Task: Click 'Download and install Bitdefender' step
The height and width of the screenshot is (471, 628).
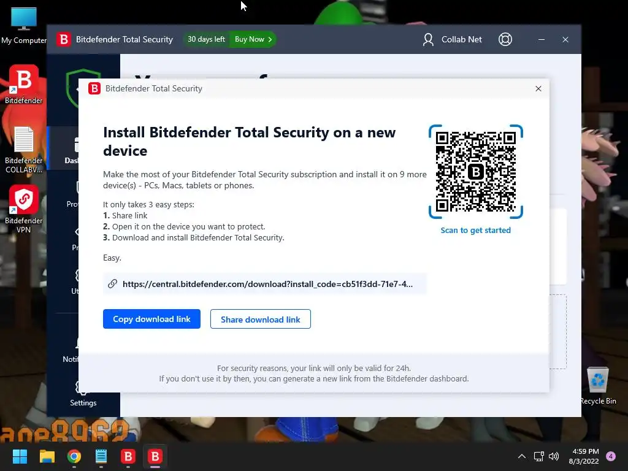Action: (x=198, y=237)
